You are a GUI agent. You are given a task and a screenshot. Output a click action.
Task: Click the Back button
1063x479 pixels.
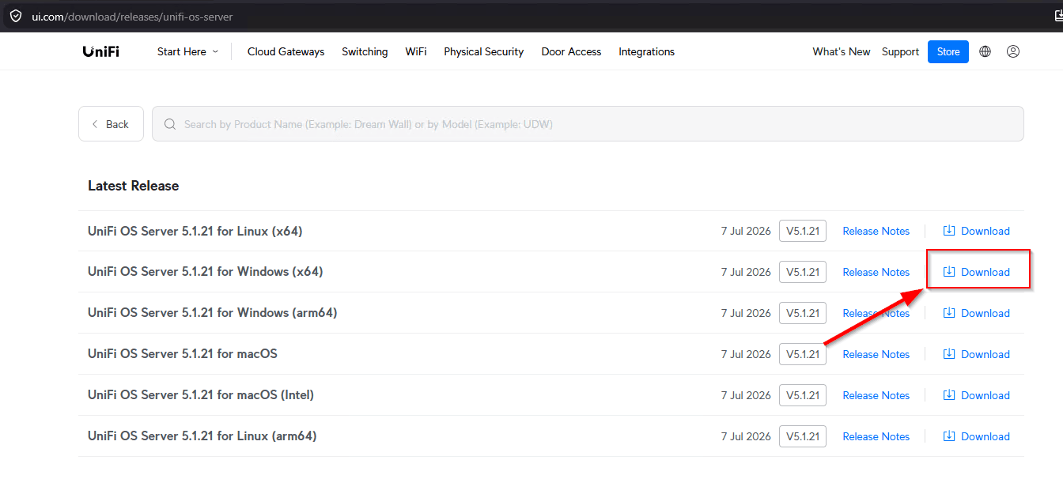pyautogui.click(x=111, y=124)
